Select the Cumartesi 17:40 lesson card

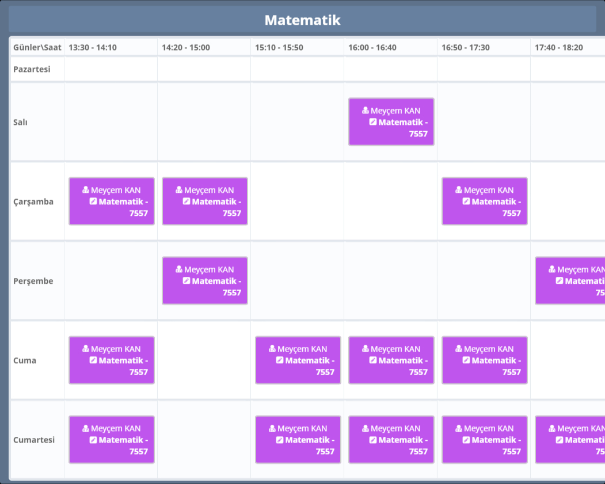(x=570, y=440)
